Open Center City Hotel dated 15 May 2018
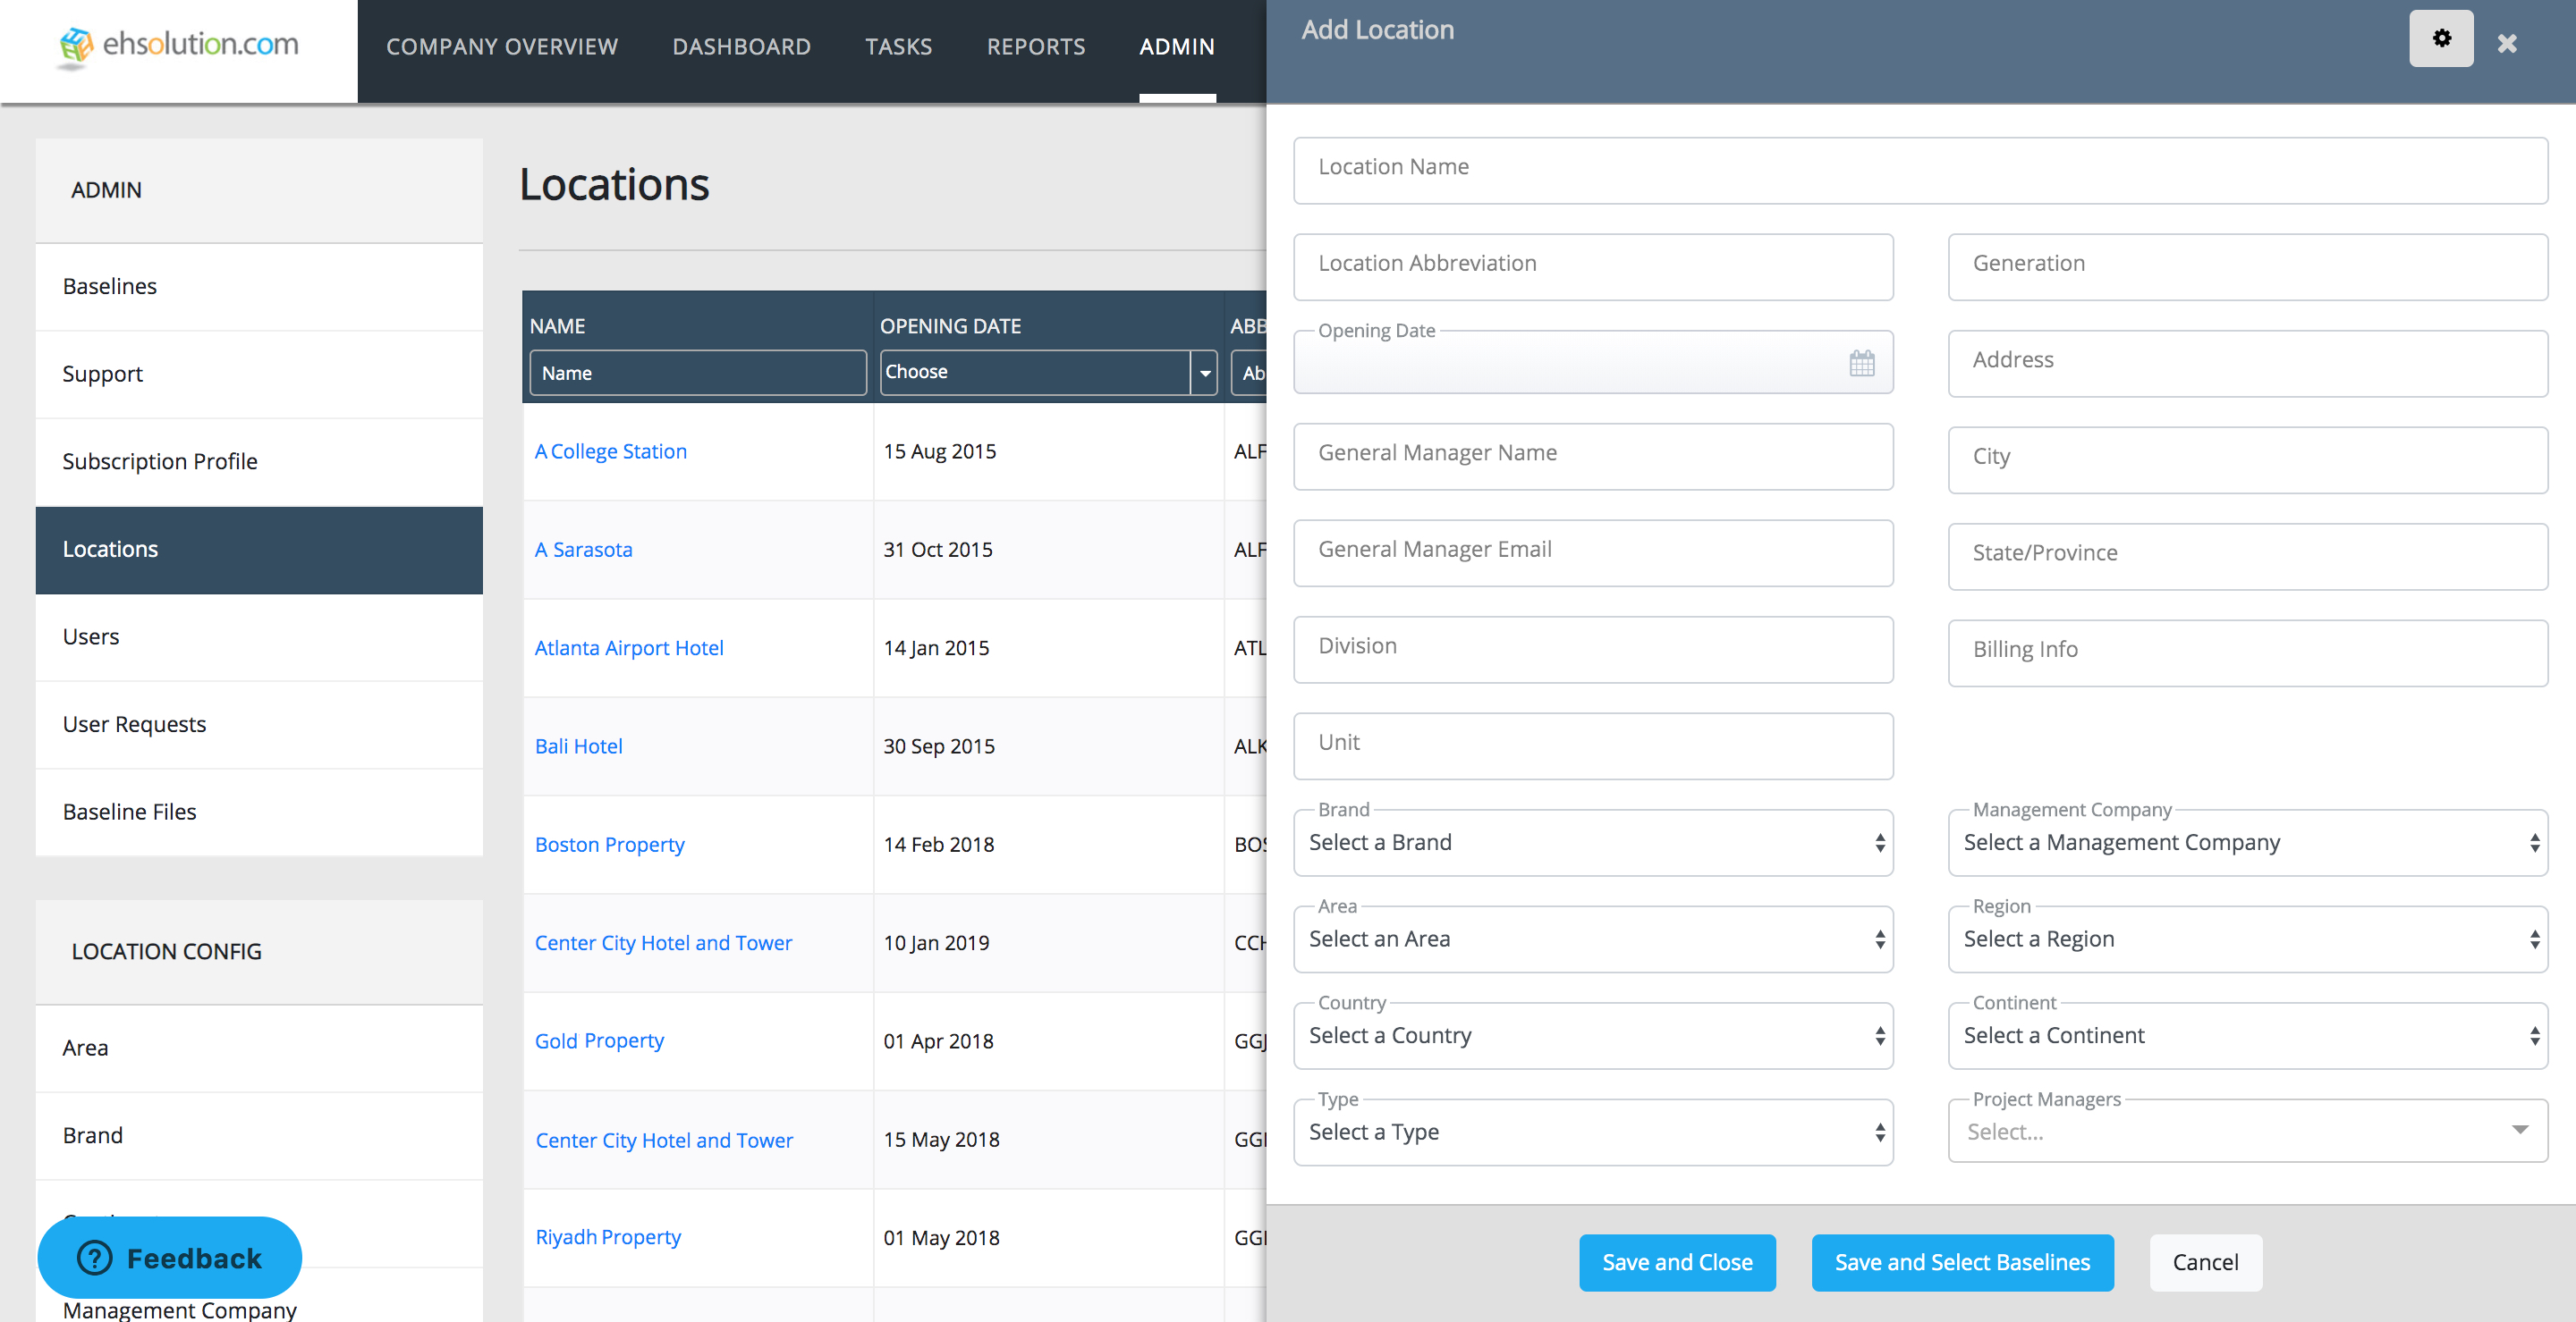 click(x=664, y=1141)
